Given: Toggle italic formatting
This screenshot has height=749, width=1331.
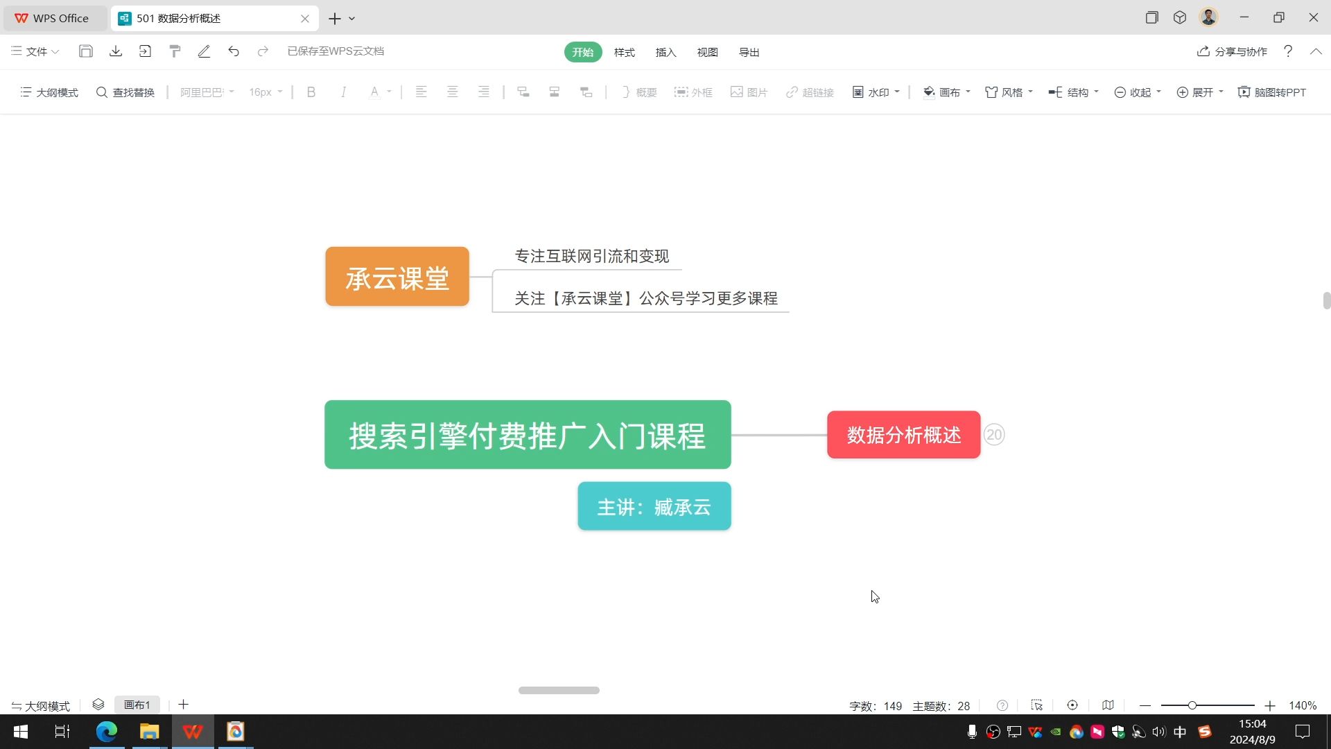Looking at the screenshot, I should click(x=343, y=92).
